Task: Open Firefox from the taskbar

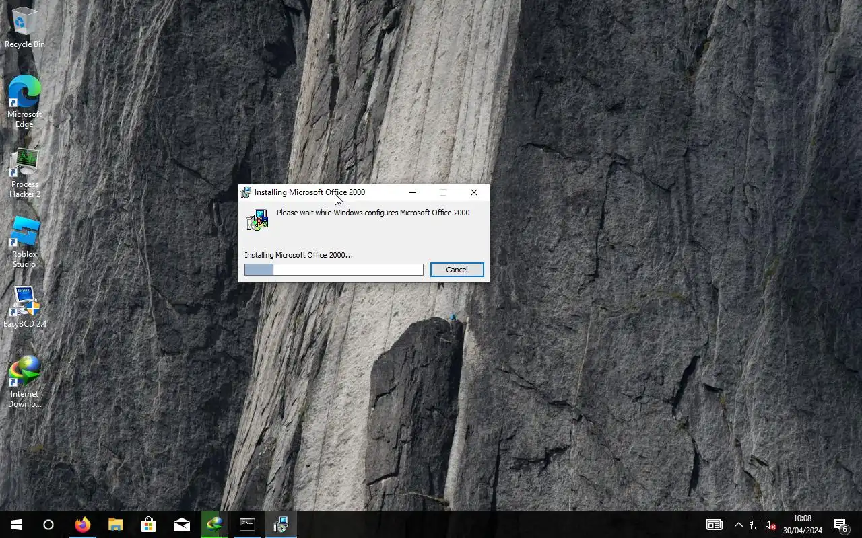Action: pos(83,525)
